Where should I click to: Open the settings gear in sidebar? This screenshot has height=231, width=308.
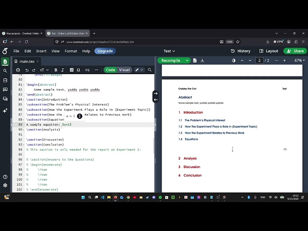(x=5, y=185)
